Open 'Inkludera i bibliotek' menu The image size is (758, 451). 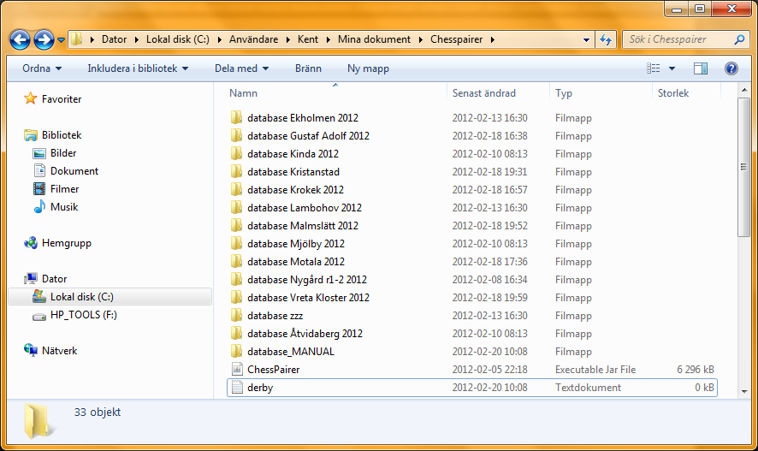tap(138, 68)
